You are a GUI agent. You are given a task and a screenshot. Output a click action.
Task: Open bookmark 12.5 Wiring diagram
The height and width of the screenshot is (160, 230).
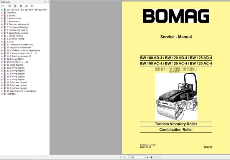point(16,79)
